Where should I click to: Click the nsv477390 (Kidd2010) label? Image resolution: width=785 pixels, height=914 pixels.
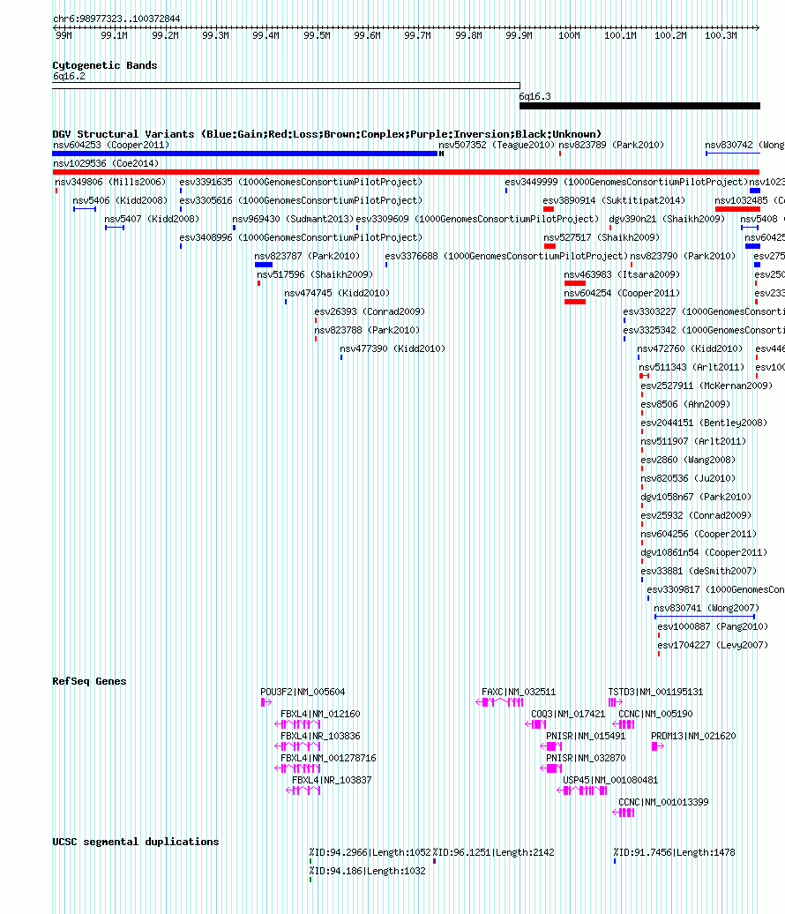(392, 349)
